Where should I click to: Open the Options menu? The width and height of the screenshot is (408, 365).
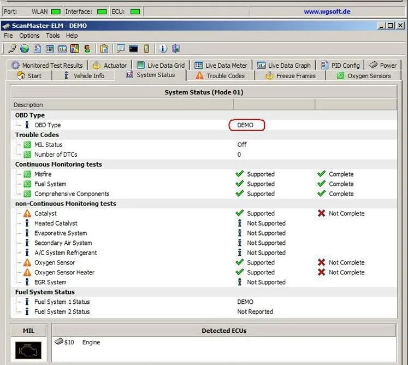[29, 36]
